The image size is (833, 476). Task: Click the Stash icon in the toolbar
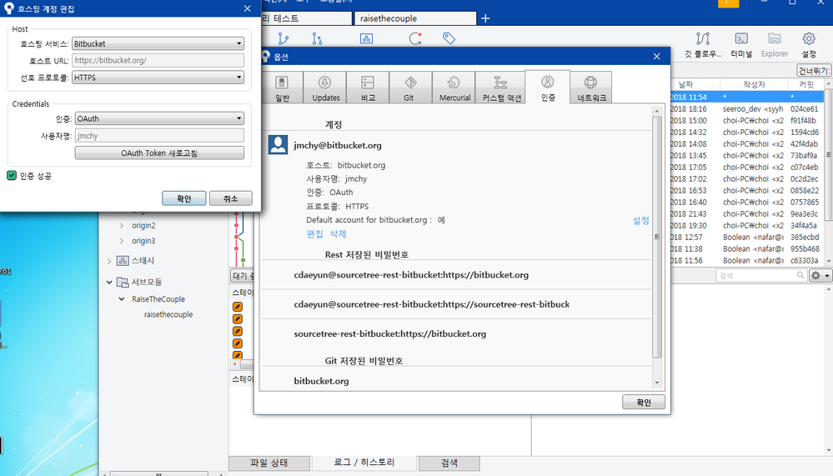click(x=366, y=38)
